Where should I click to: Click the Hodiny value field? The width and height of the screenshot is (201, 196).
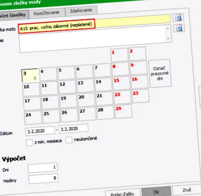(43, 179)
